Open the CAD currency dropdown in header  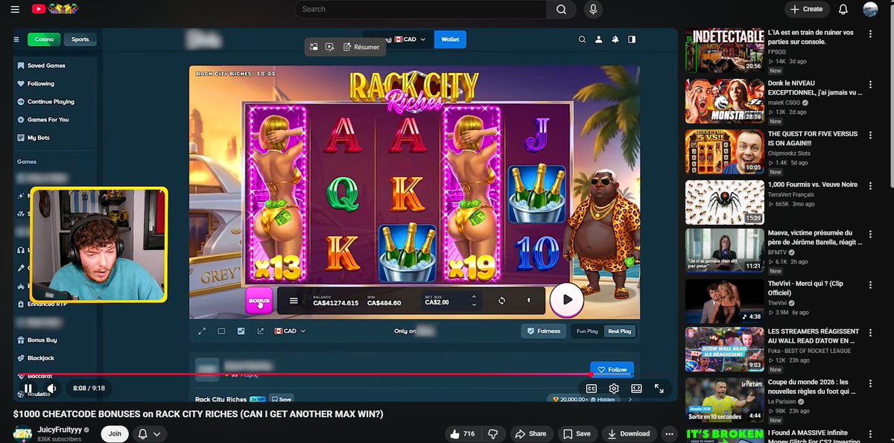410,39
